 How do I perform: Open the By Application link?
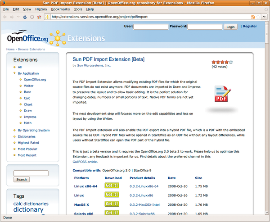pos(28,73)
